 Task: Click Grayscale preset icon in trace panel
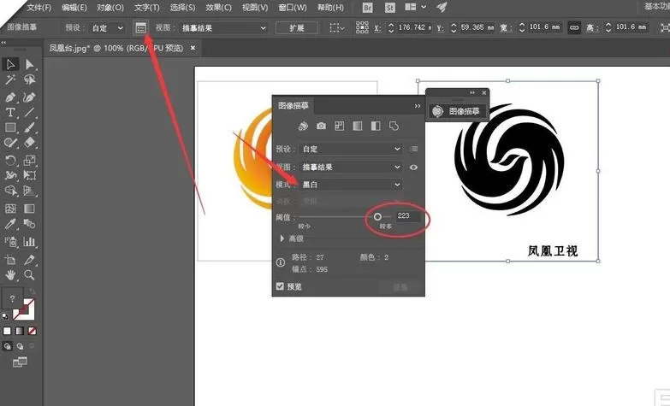(357, 126)
